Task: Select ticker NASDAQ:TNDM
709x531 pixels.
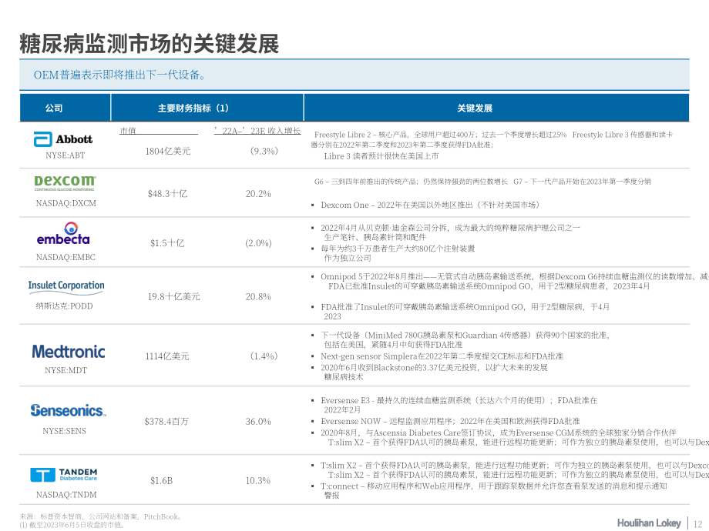Action: tap(66, 495)
